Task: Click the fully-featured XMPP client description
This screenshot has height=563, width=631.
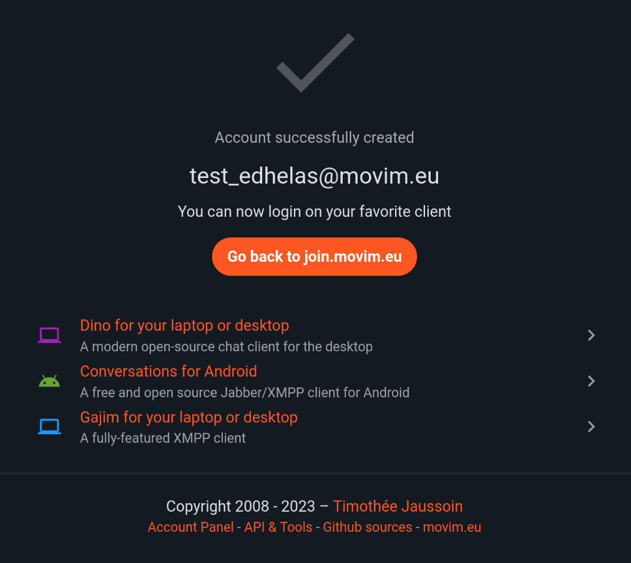Action: 162,439
